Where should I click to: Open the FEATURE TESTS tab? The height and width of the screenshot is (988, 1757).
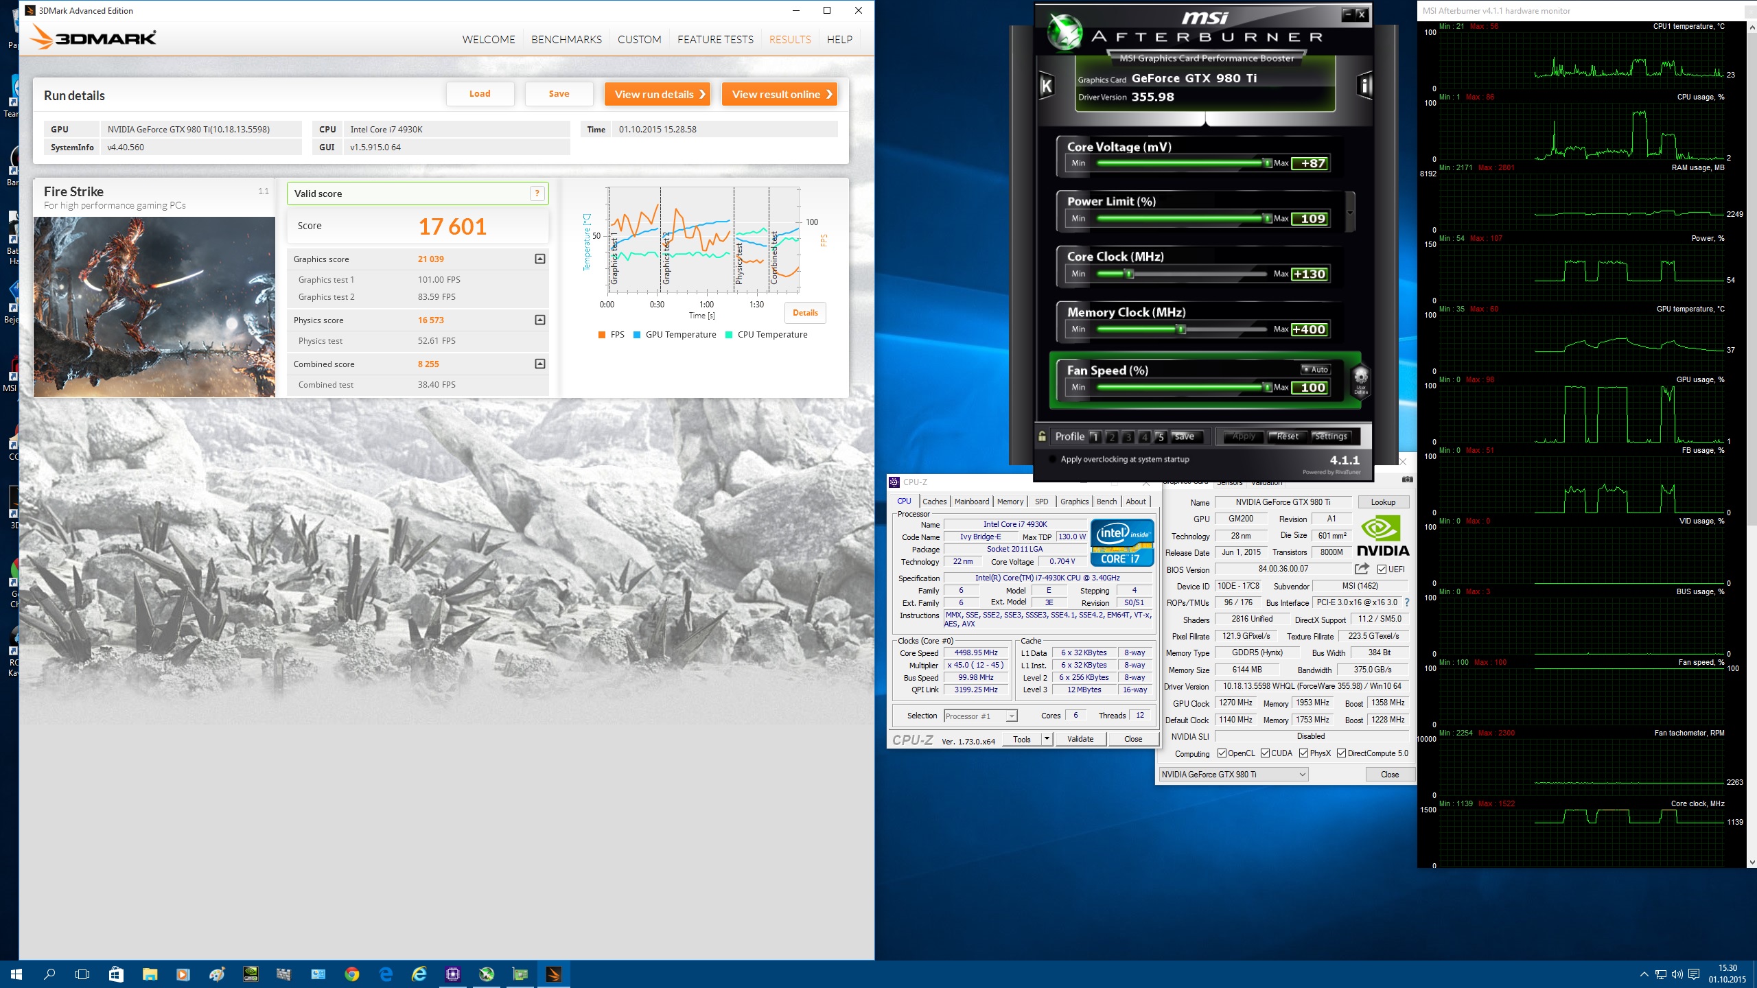715,40
